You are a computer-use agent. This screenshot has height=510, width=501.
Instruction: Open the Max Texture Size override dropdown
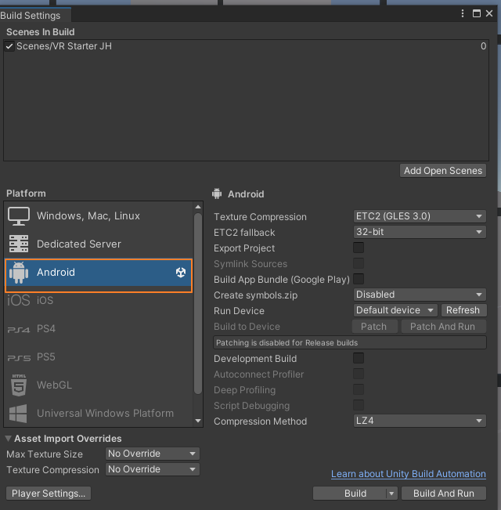click(153, 454)
